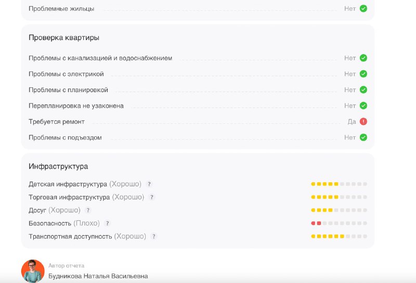The image size is (416, 283).
Task: Click the check for Перепланировка не узаконена
Action: tap(363, 106)
